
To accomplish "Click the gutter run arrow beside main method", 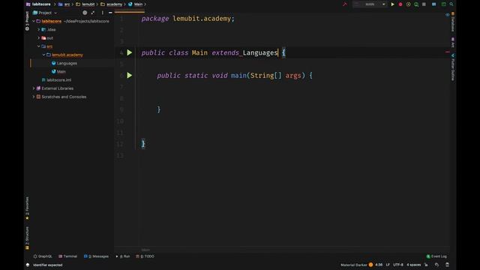I will click(130, 75).
